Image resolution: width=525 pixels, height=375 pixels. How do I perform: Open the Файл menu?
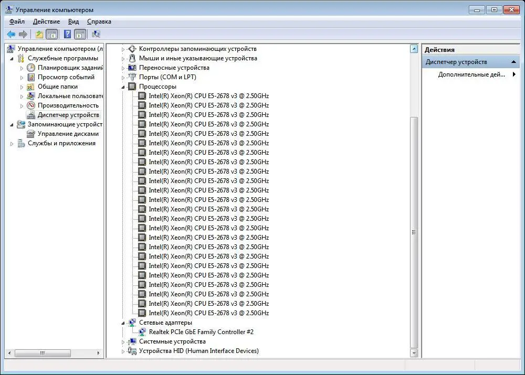(x=17, y=22)
